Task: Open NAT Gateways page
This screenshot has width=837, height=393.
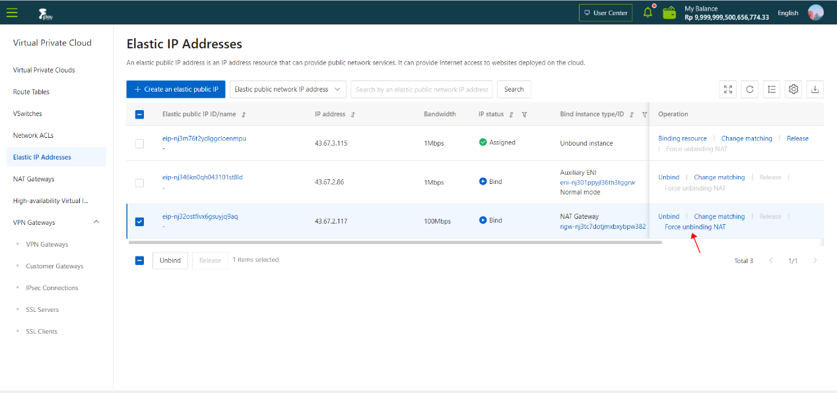Action: click(x=34, y=179)
